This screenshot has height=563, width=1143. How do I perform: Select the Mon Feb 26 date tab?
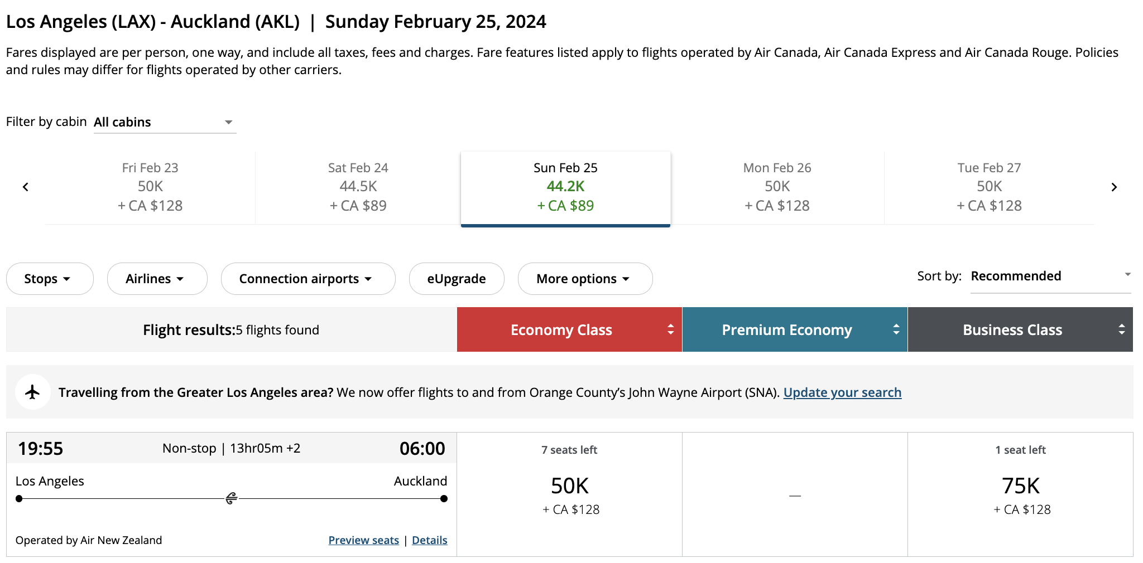tap(777, 187)
